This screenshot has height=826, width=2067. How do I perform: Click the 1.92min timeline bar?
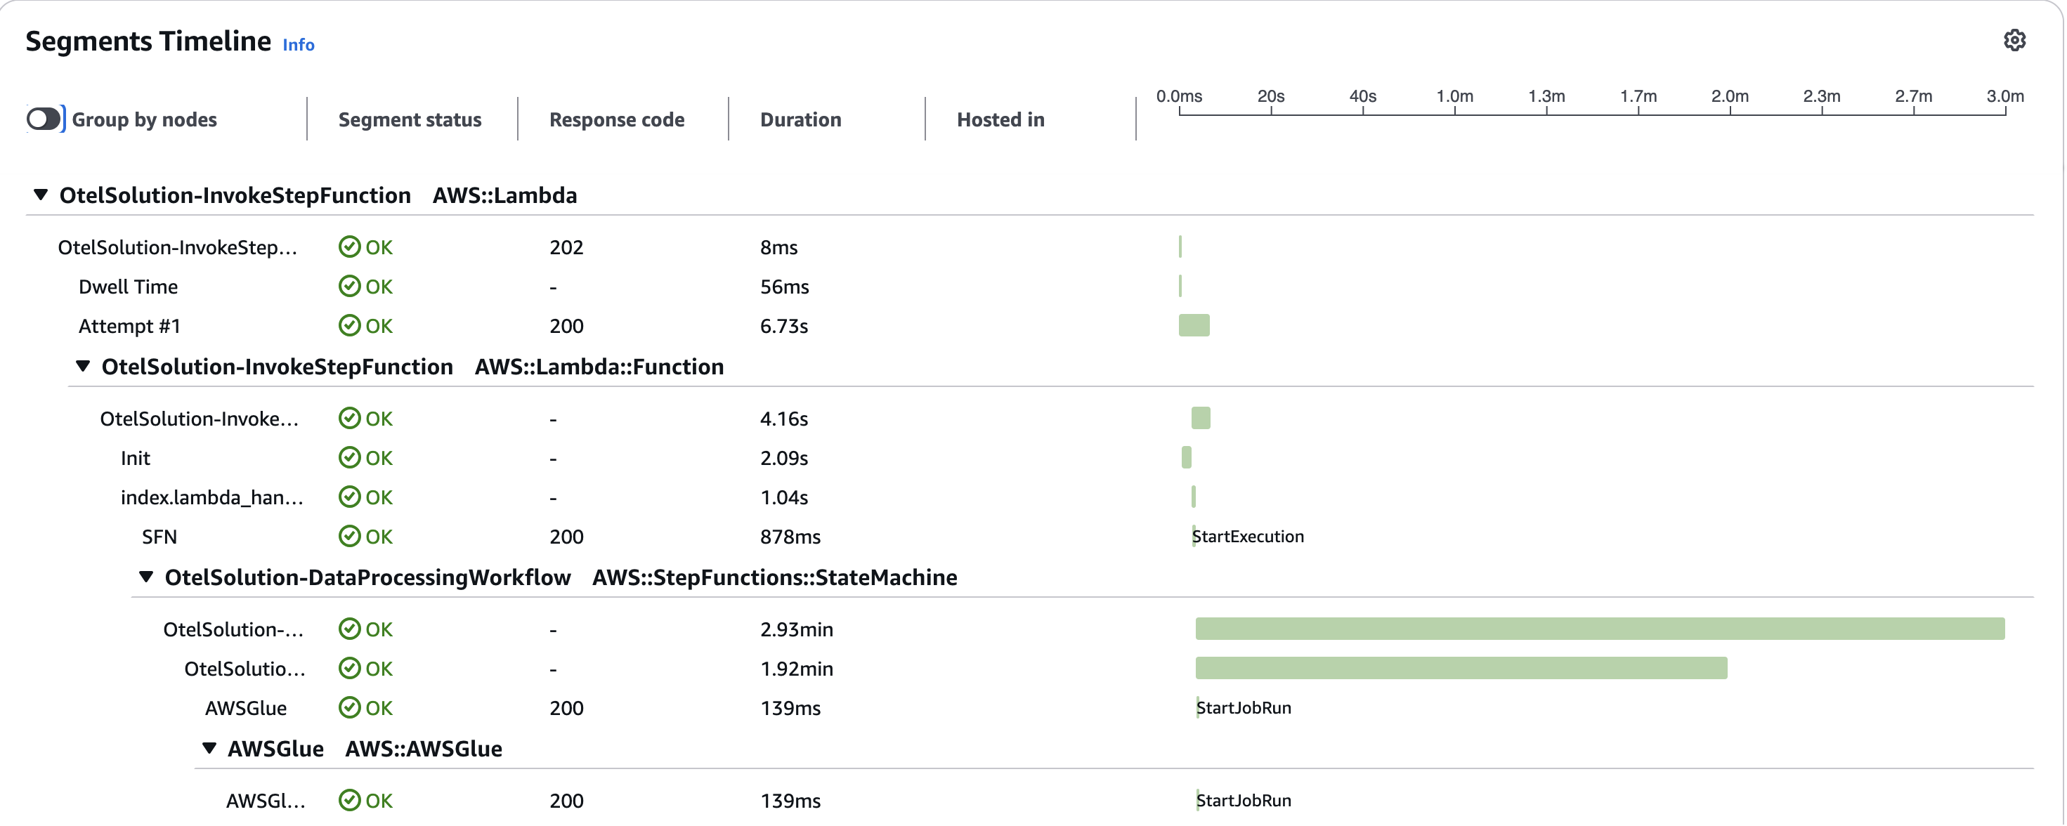point(1461,668)
